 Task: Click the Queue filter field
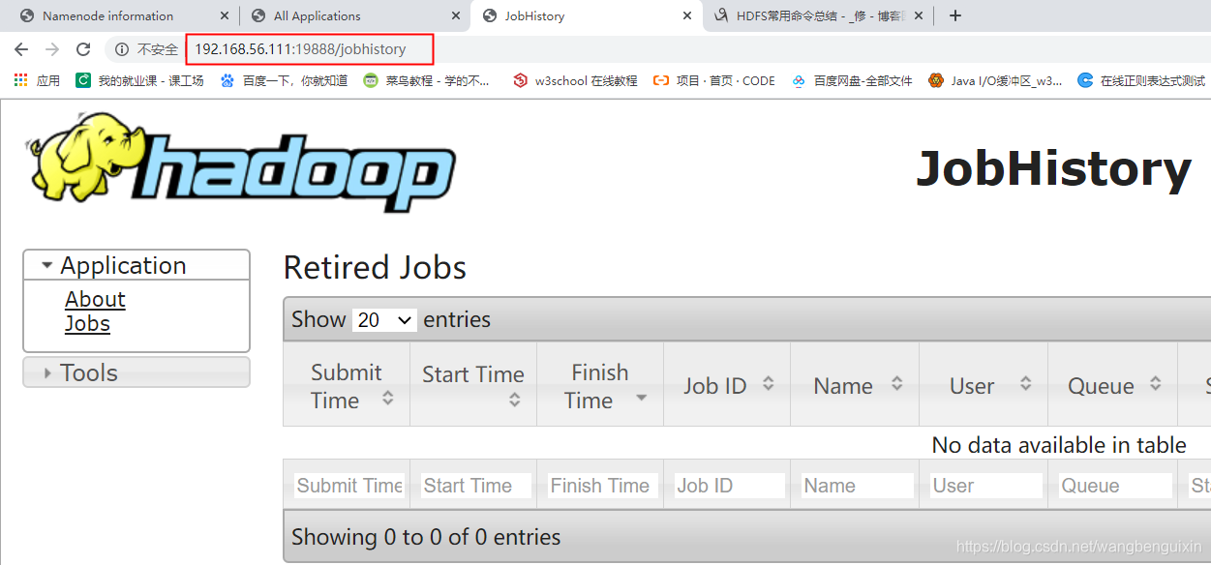click(1115, 486)
